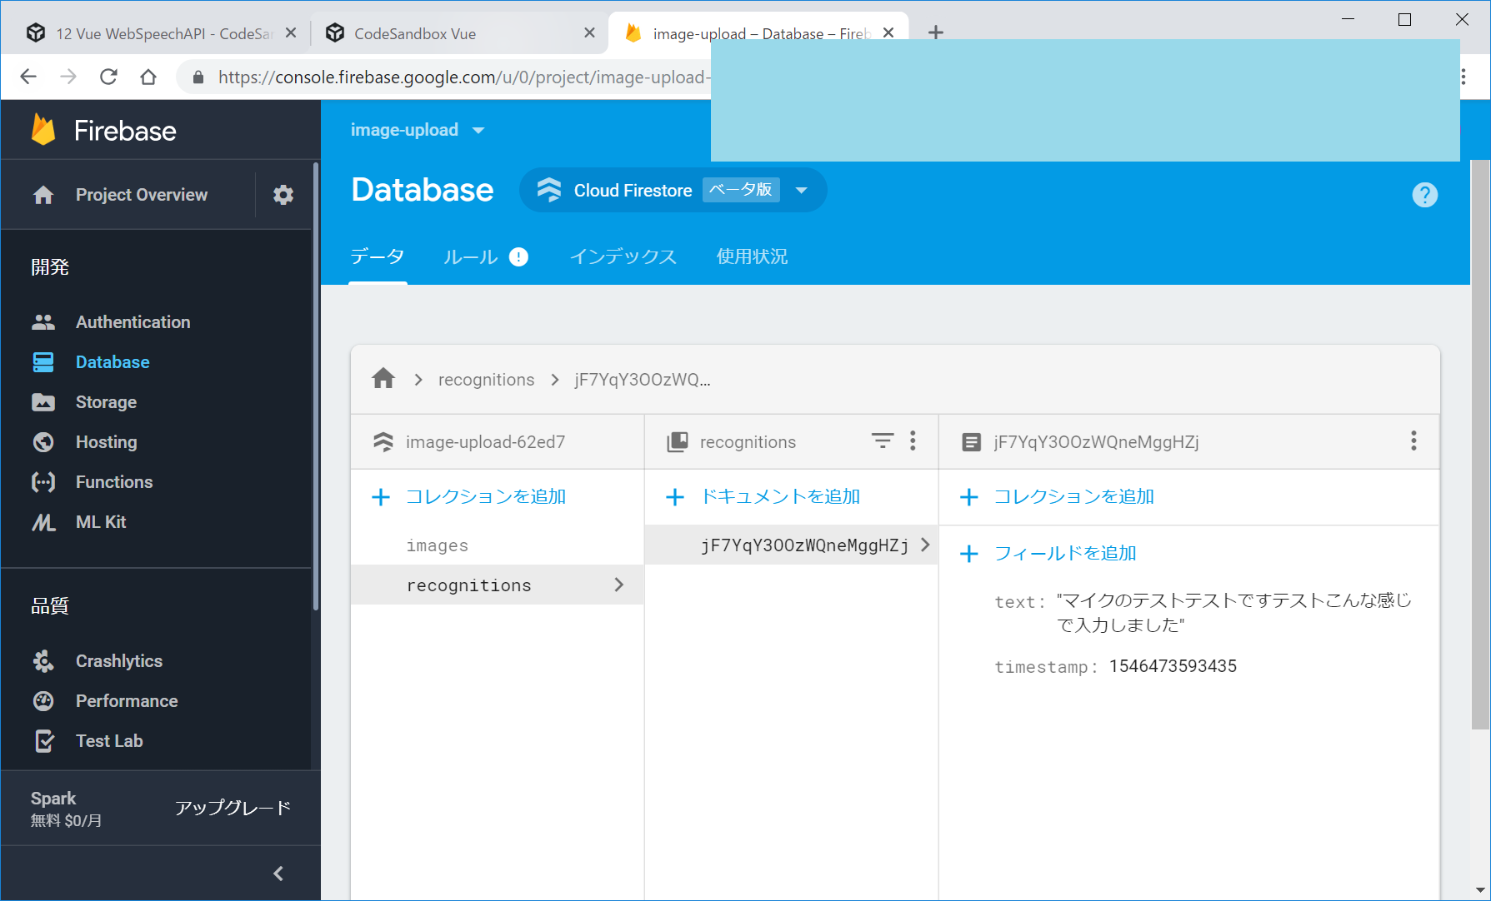Open project settings gear icon
1491x901 pixels.
(283, 195)
